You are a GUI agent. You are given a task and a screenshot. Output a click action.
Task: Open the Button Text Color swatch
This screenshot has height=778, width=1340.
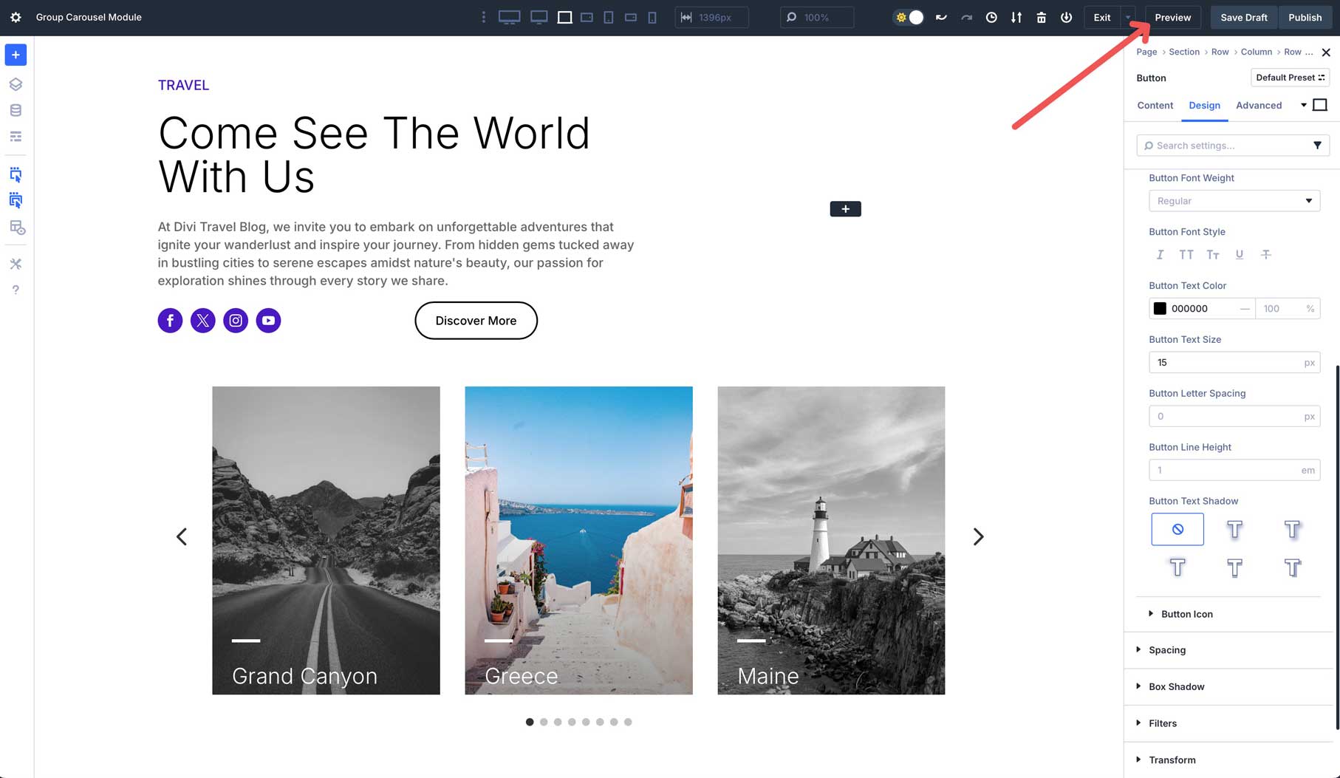1160,308
